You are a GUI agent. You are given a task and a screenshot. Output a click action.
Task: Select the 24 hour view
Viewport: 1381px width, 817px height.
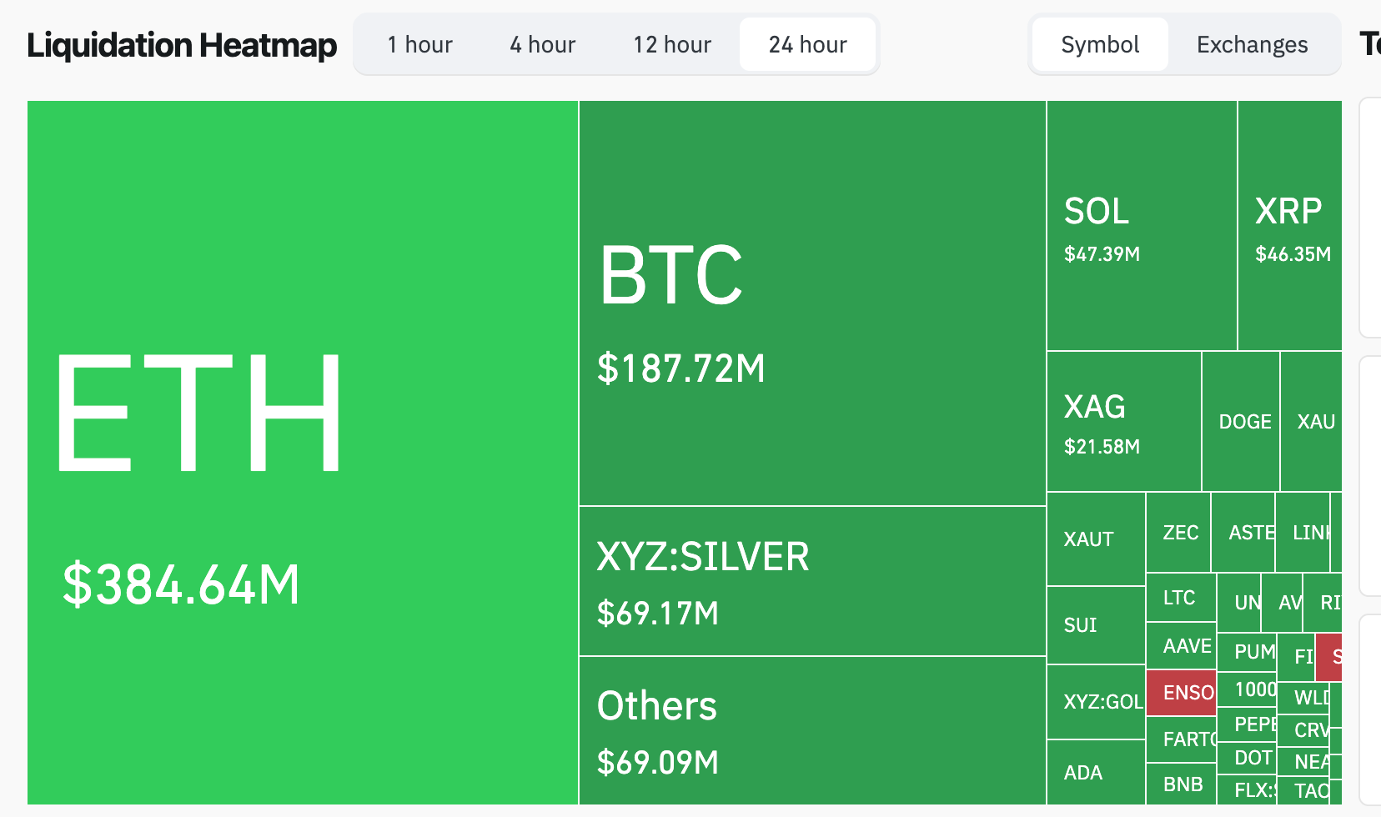coord(806,44)
